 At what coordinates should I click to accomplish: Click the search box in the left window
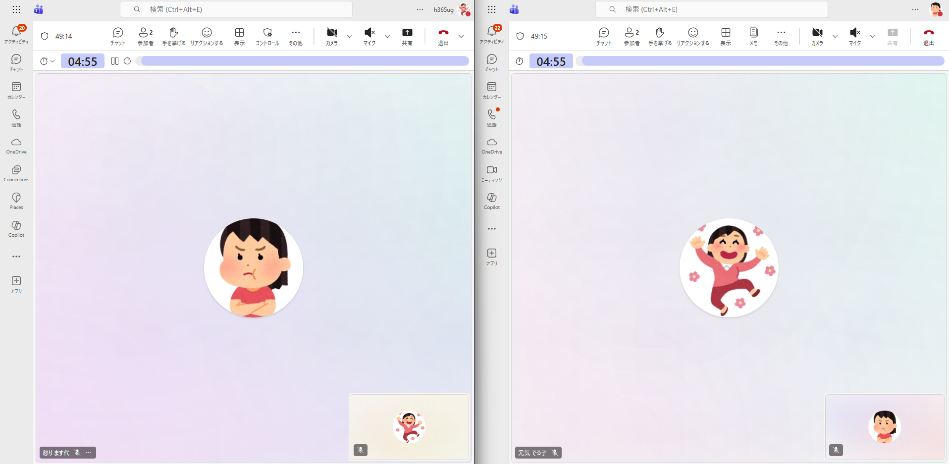click(236, 9)
